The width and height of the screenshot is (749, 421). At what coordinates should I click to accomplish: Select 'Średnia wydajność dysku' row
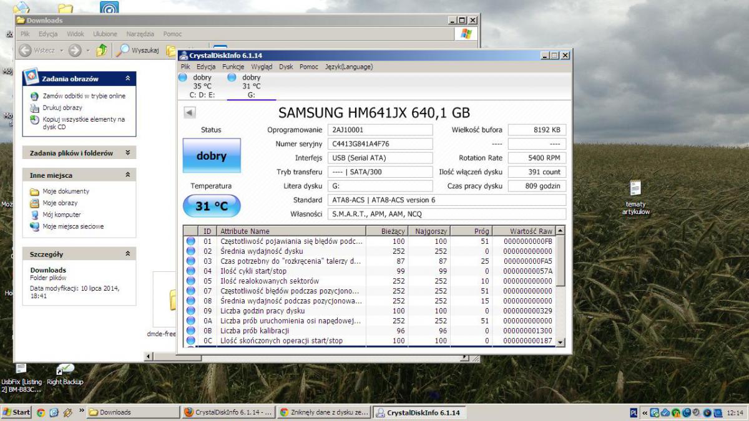click(369, 251)
